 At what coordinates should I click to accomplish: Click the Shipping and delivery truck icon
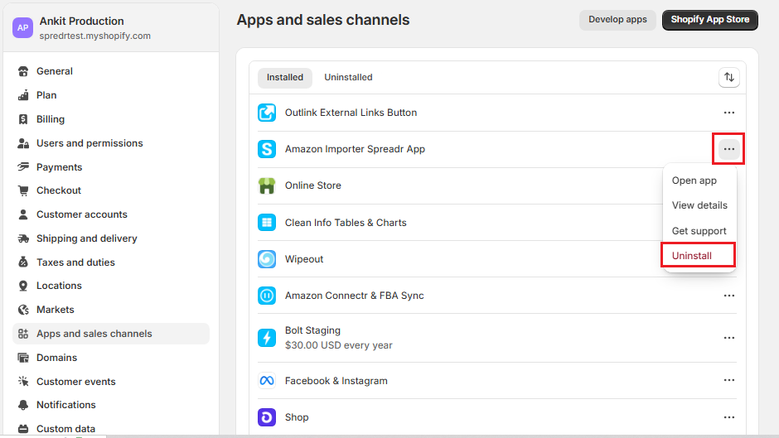point(23,238)
